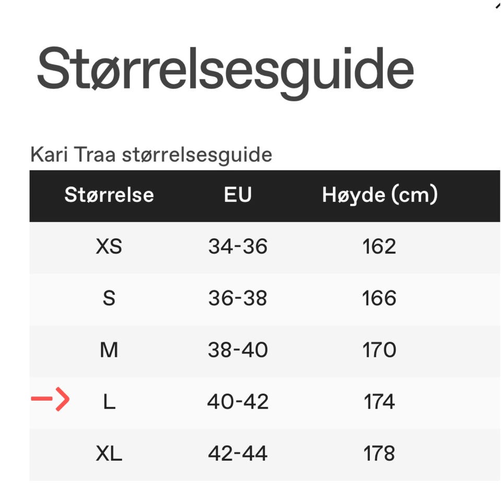Select the M size cell
This screenshot has width=501, height=501.
(x=109, y=350)
